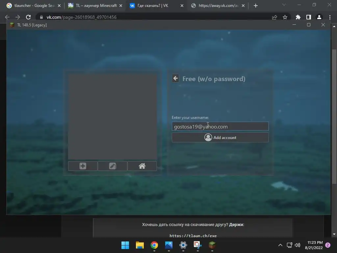The height and width of the screenshot is (253, 337).
Task: Click the share page icon in the address bar
Action: tap(274, 17)
